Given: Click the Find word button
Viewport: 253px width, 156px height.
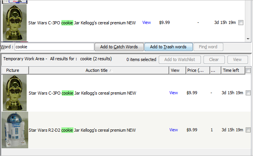Looking at the screenshot, I should click(208, 47).
